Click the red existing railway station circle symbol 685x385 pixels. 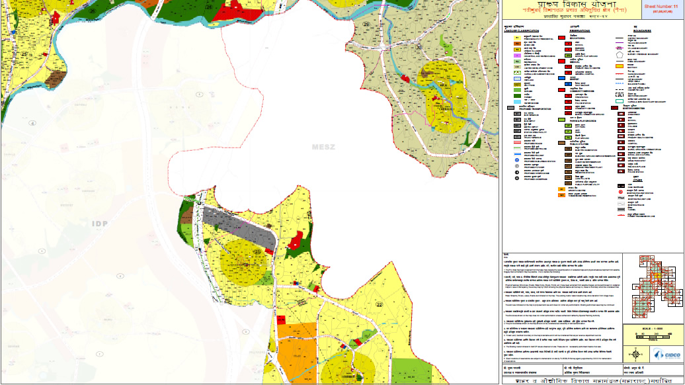pos(621,192)
